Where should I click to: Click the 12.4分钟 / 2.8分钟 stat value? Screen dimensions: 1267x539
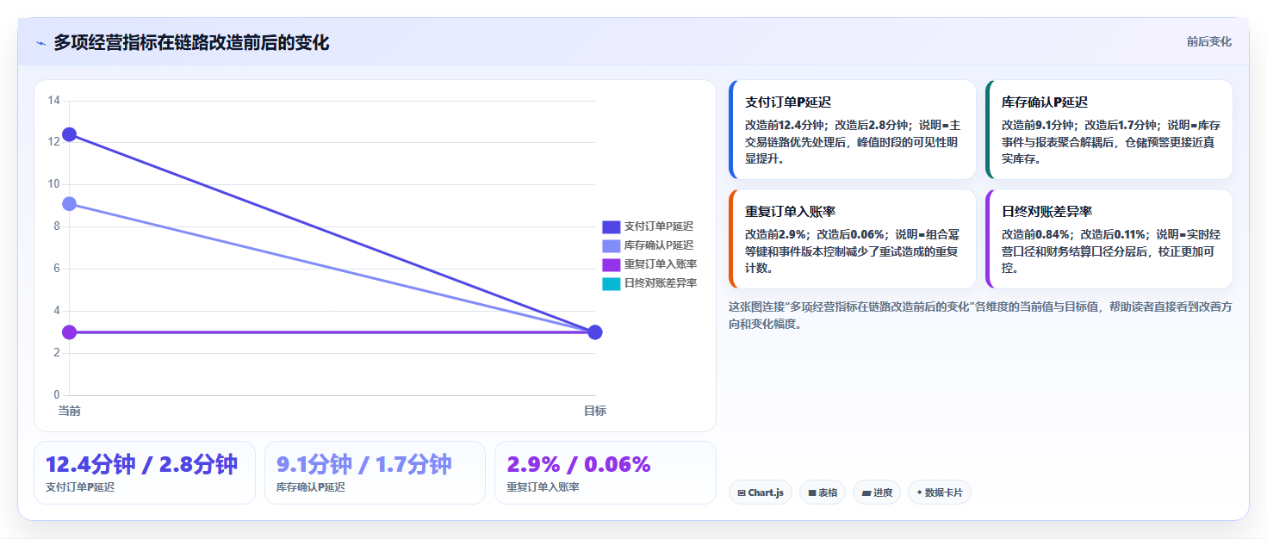point(141,465)
